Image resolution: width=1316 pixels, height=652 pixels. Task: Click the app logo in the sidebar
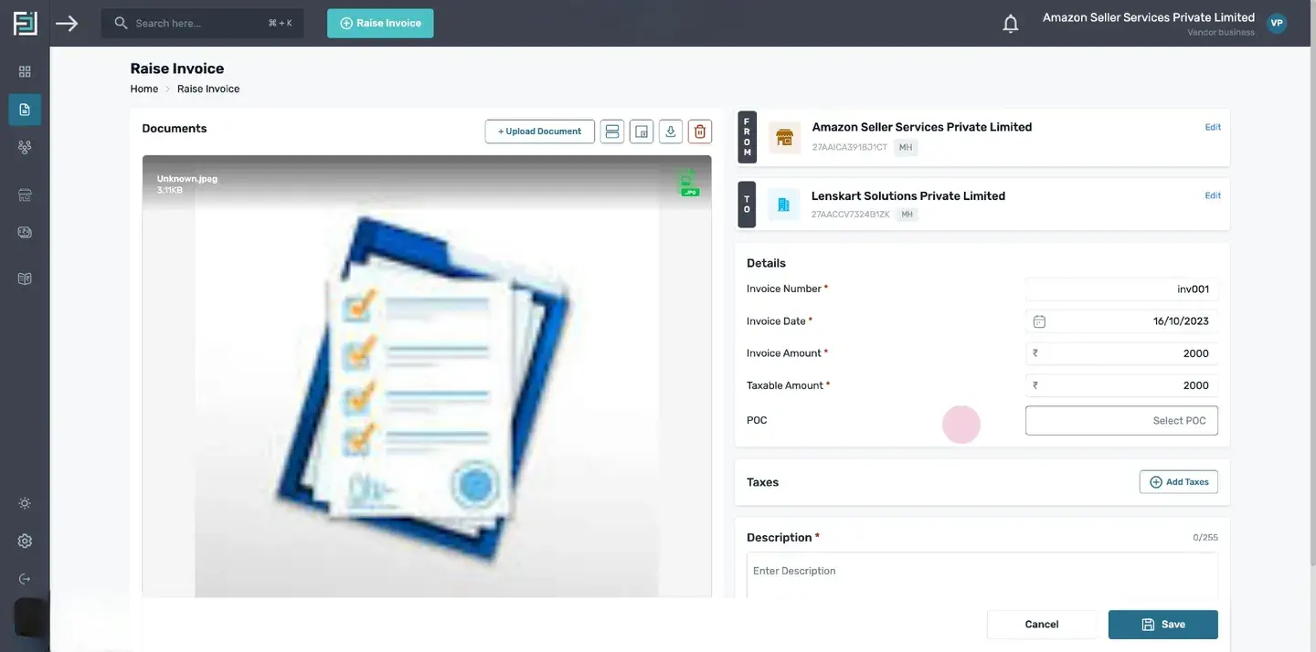25,23
